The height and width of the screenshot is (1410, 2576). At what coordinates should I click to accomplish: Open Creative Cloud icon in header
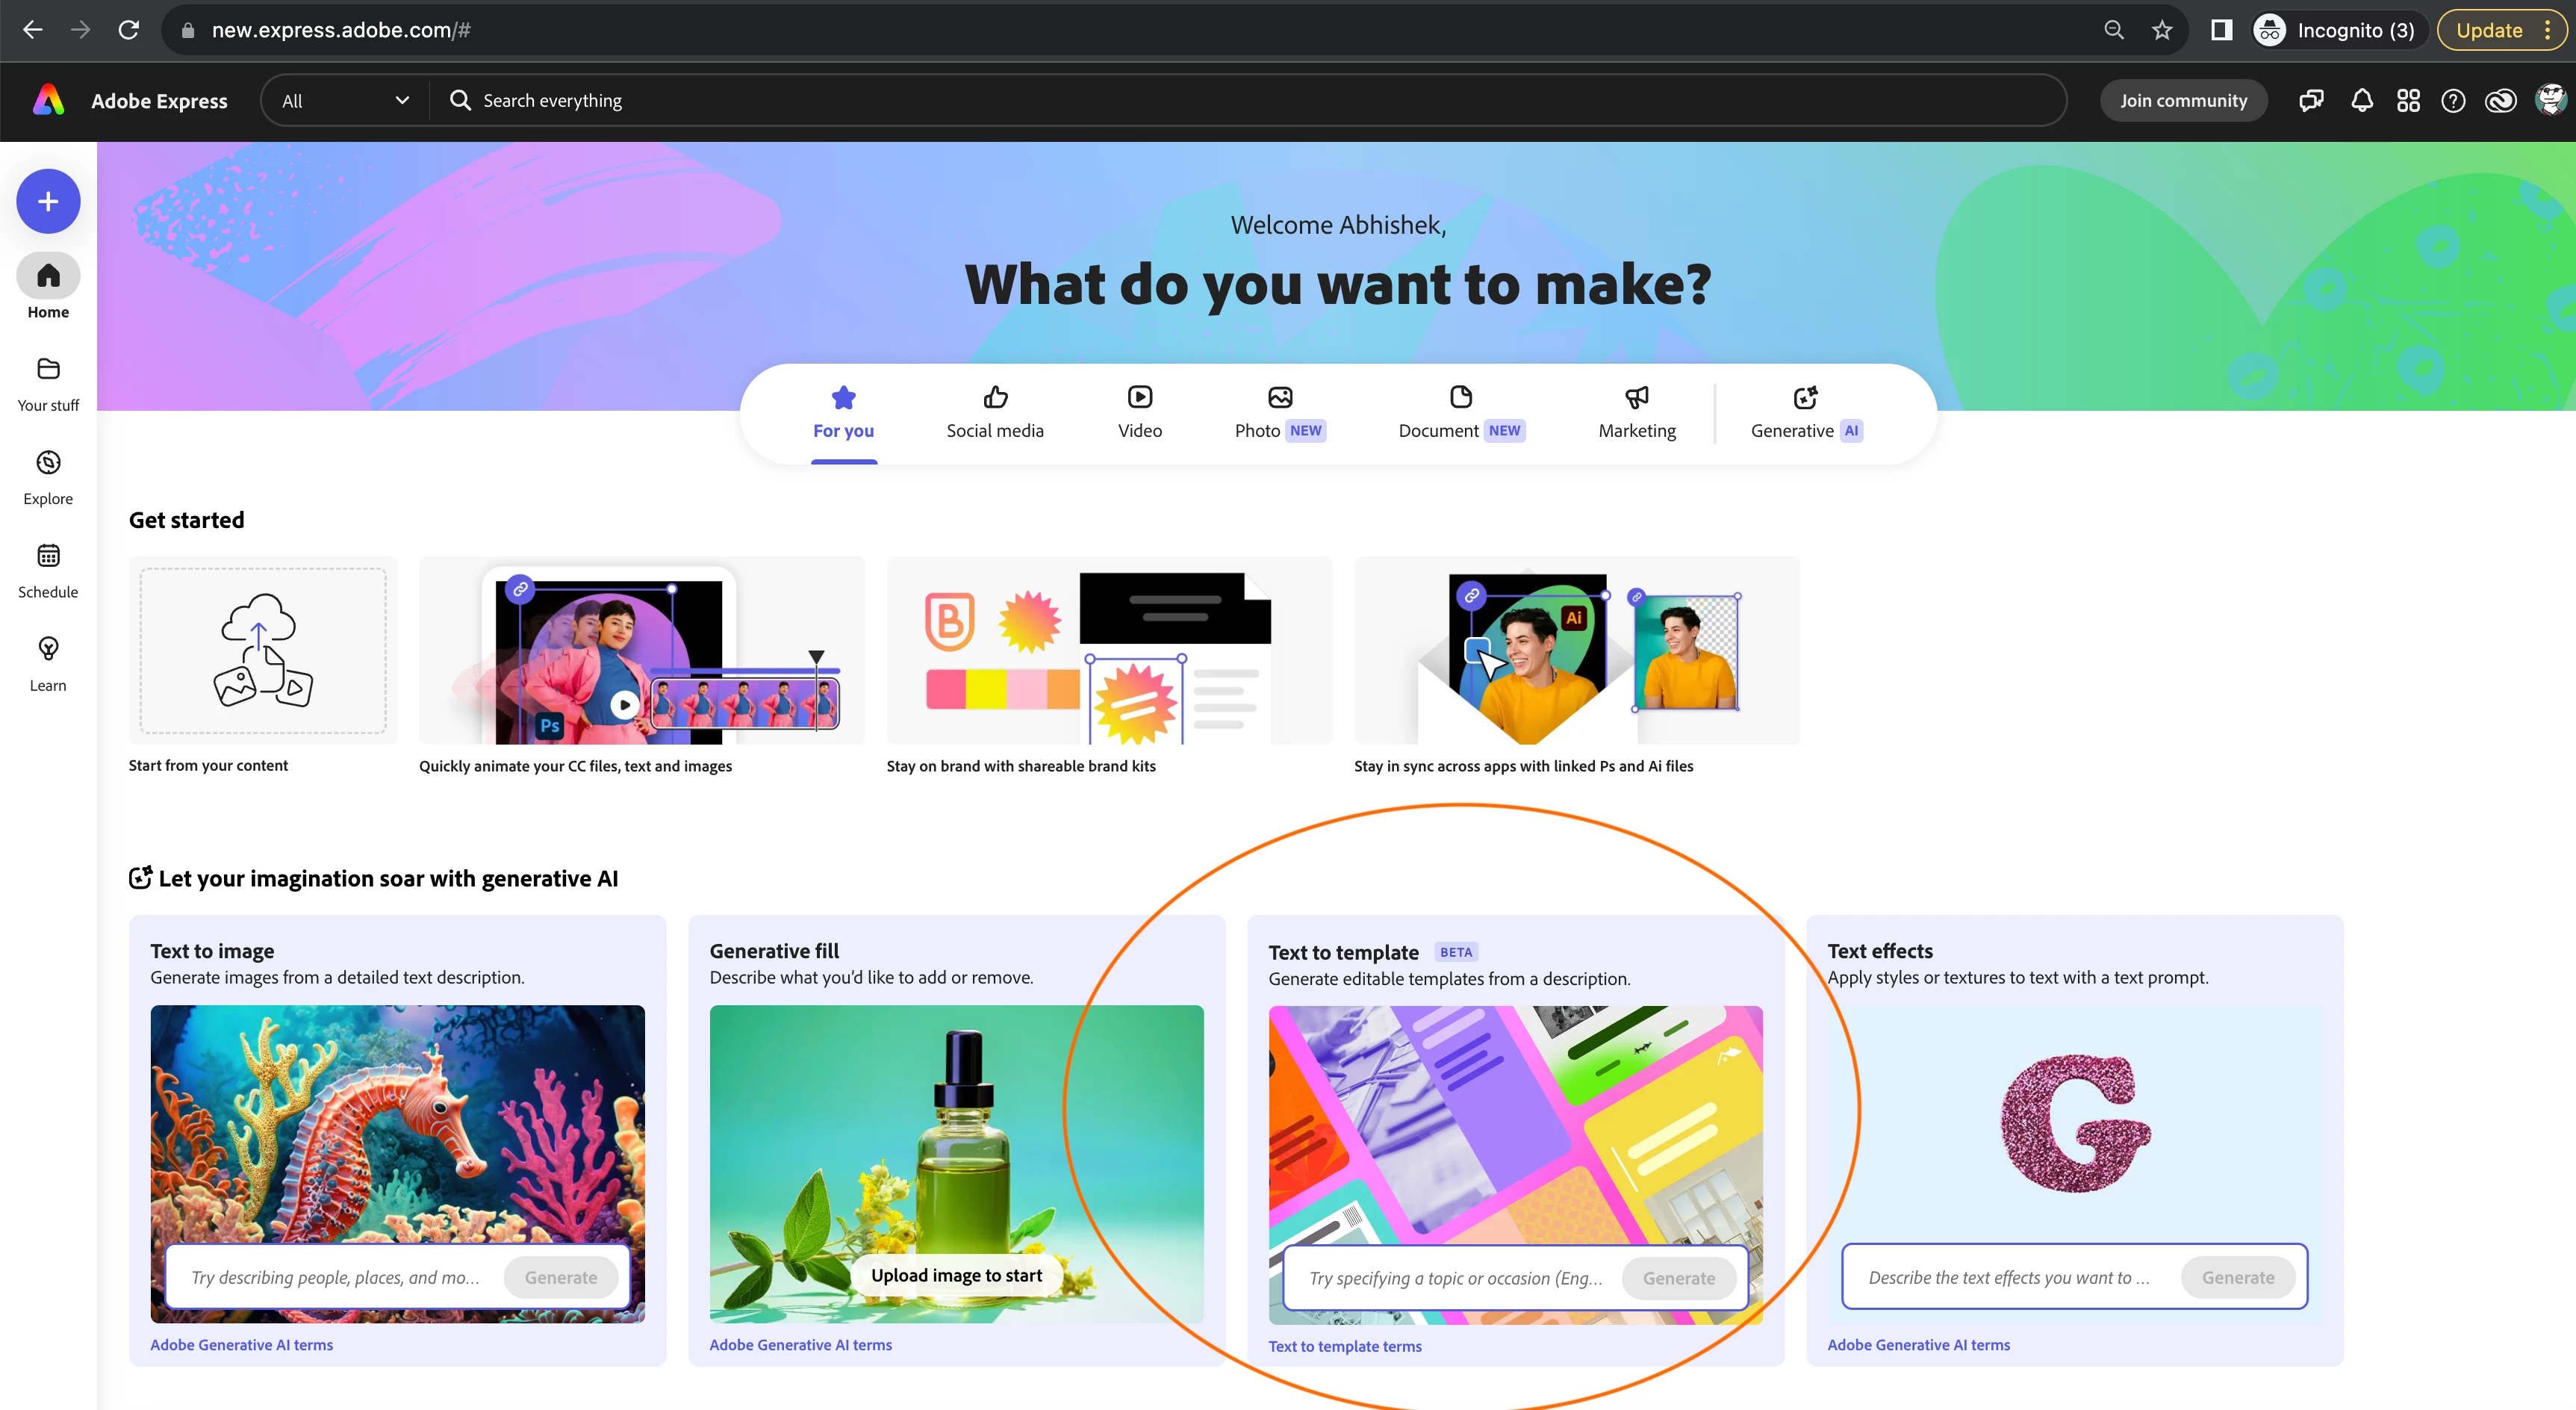tap(2500, 100)
